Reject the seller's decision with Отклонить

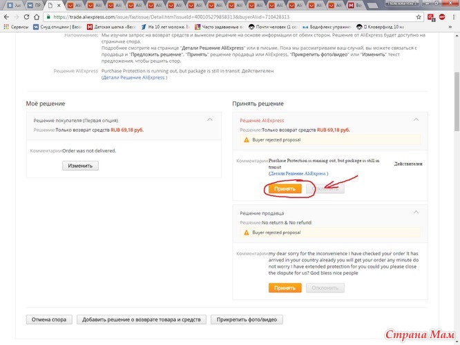325,288
